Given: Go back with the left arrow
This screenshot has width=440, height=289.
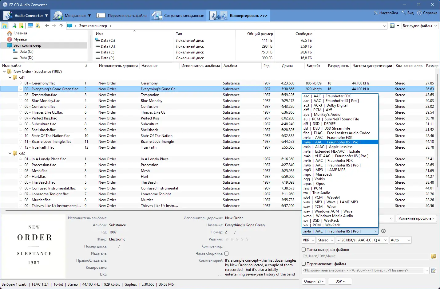Looking at the screenshot, I should 47,26.
